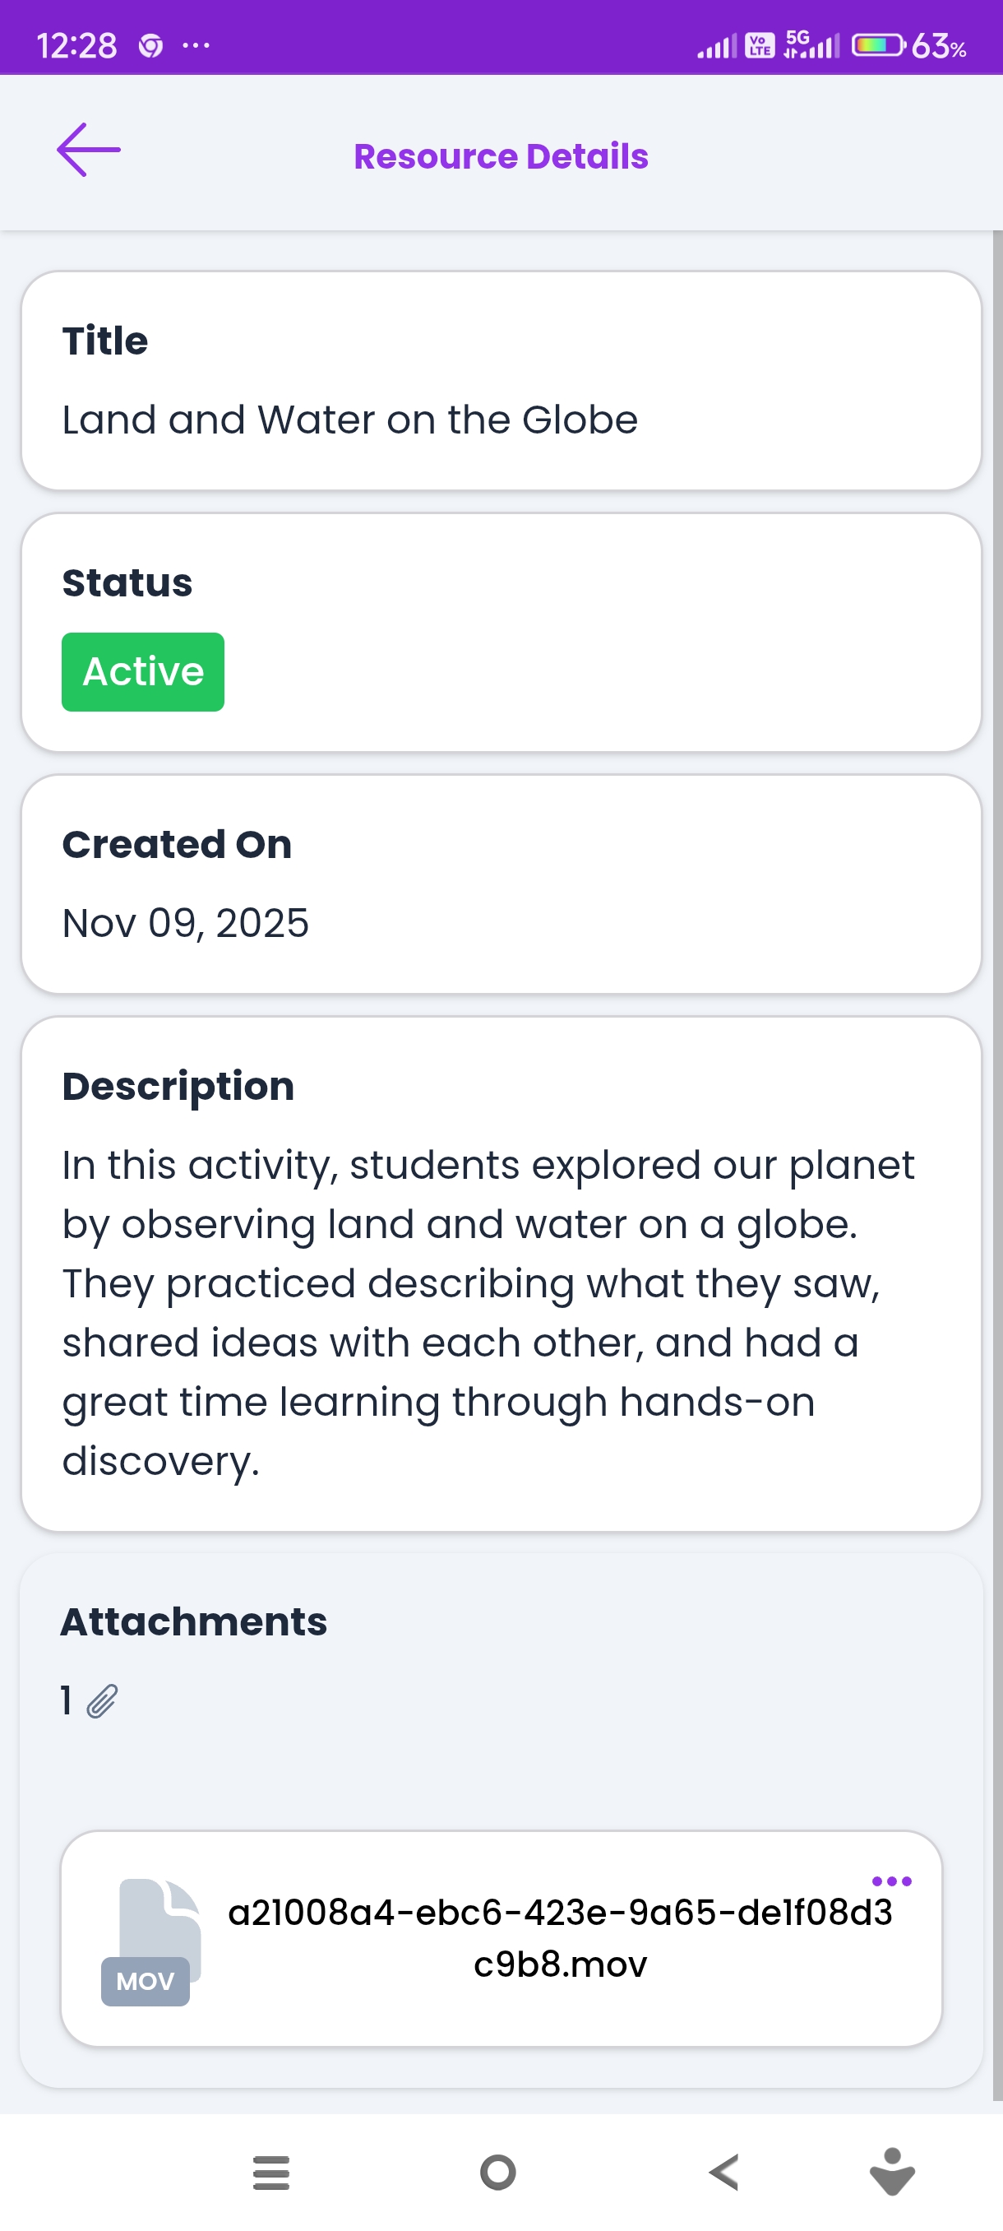
Task: Click the paperclip attachment count icon
Action: (x=102, y=1701)
